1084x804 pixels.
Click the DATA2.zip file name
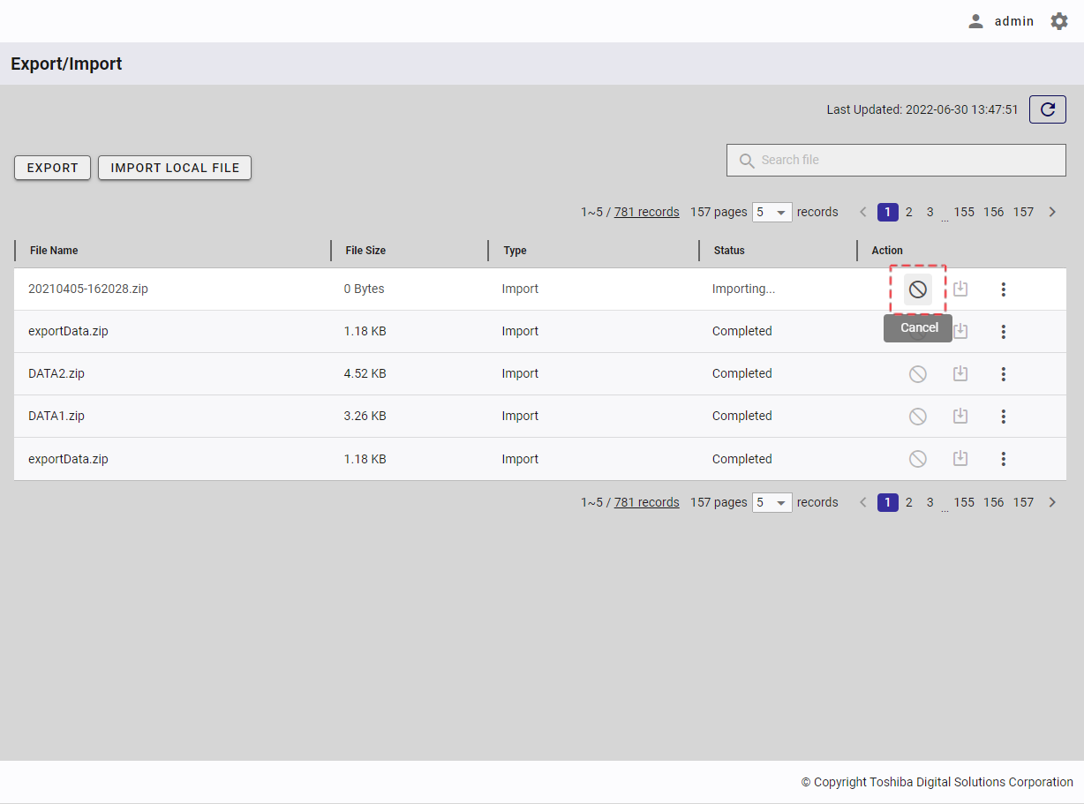coord(56,373)
